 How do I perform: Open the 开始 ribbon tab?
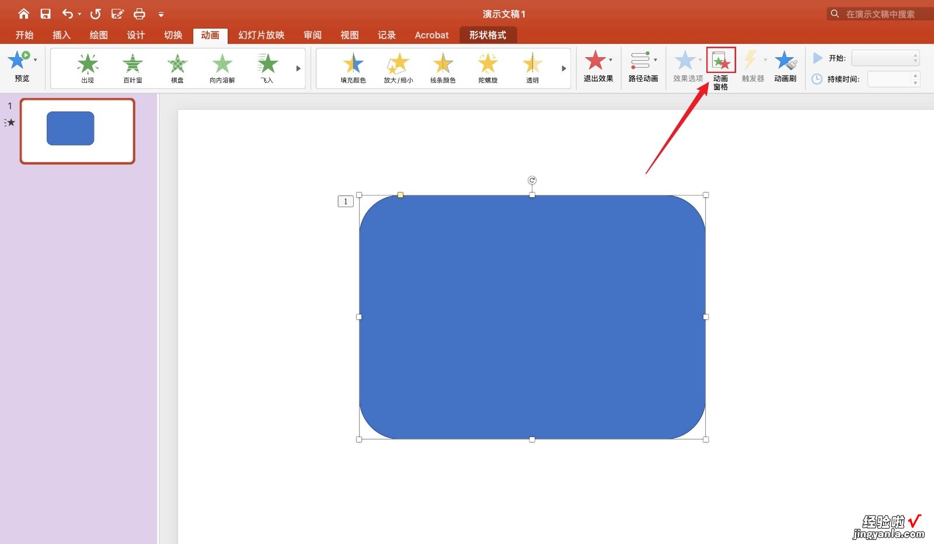pos(25,35)
